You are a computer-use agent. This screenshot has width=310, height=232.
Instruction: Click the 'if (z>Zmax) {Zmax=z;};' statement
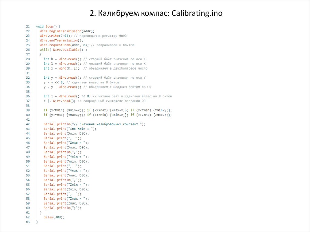click(x=151, y=115)
